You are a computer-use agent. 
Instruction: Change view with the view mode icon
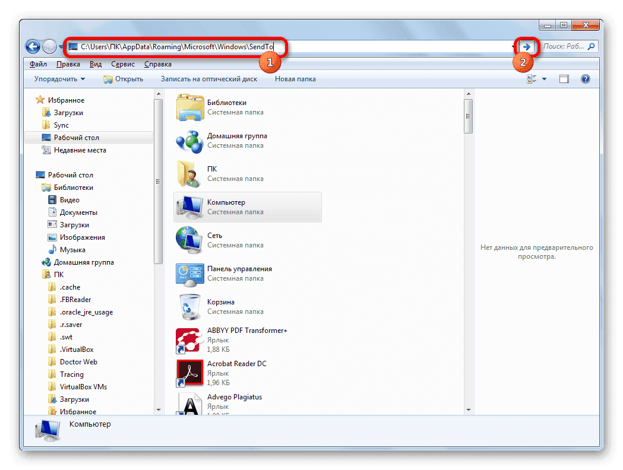532,79
